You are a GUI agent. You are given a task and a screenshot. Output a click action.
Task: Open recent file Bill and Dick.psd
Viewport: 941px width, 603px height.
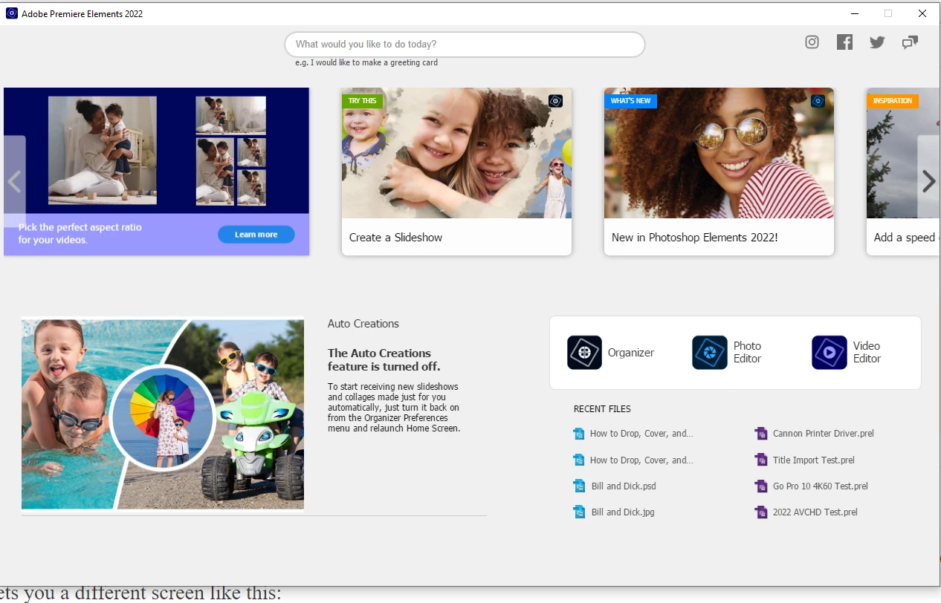(624, 486)
